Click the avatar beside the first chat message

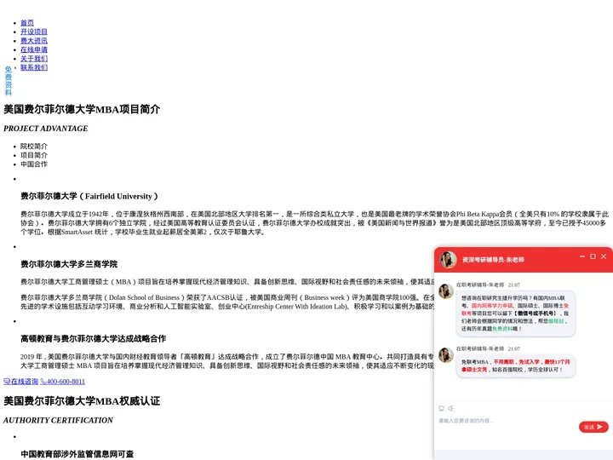[x=446, y=291]
